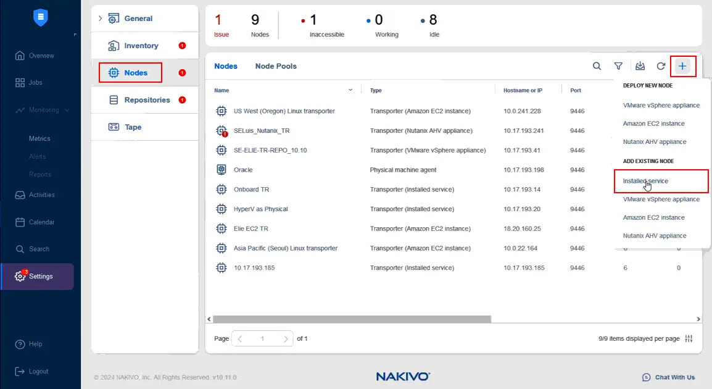Go to previous page arrow
Image resolution: width=712 pixels, height=389 pixels.
[240, 338]
